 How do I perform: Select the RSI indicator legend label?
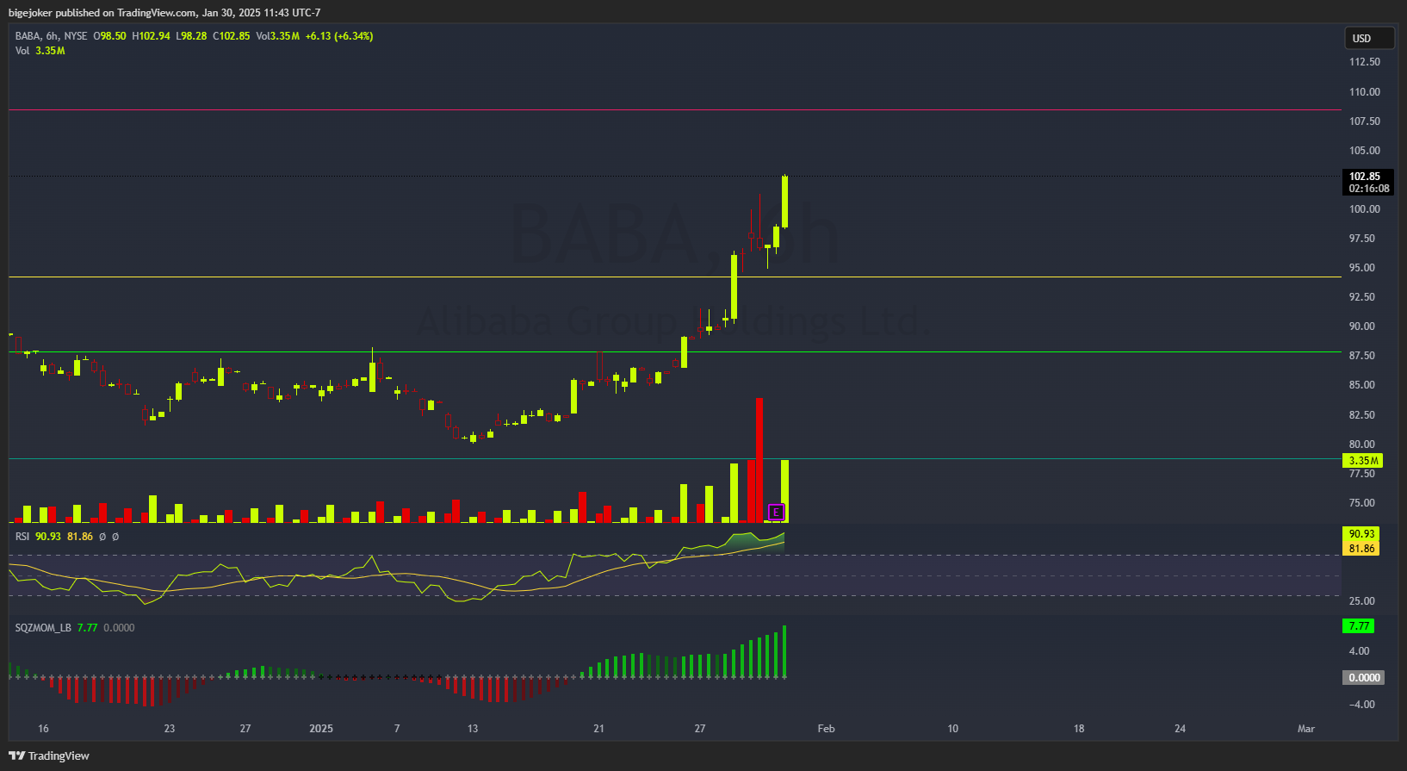click(22, 537)
